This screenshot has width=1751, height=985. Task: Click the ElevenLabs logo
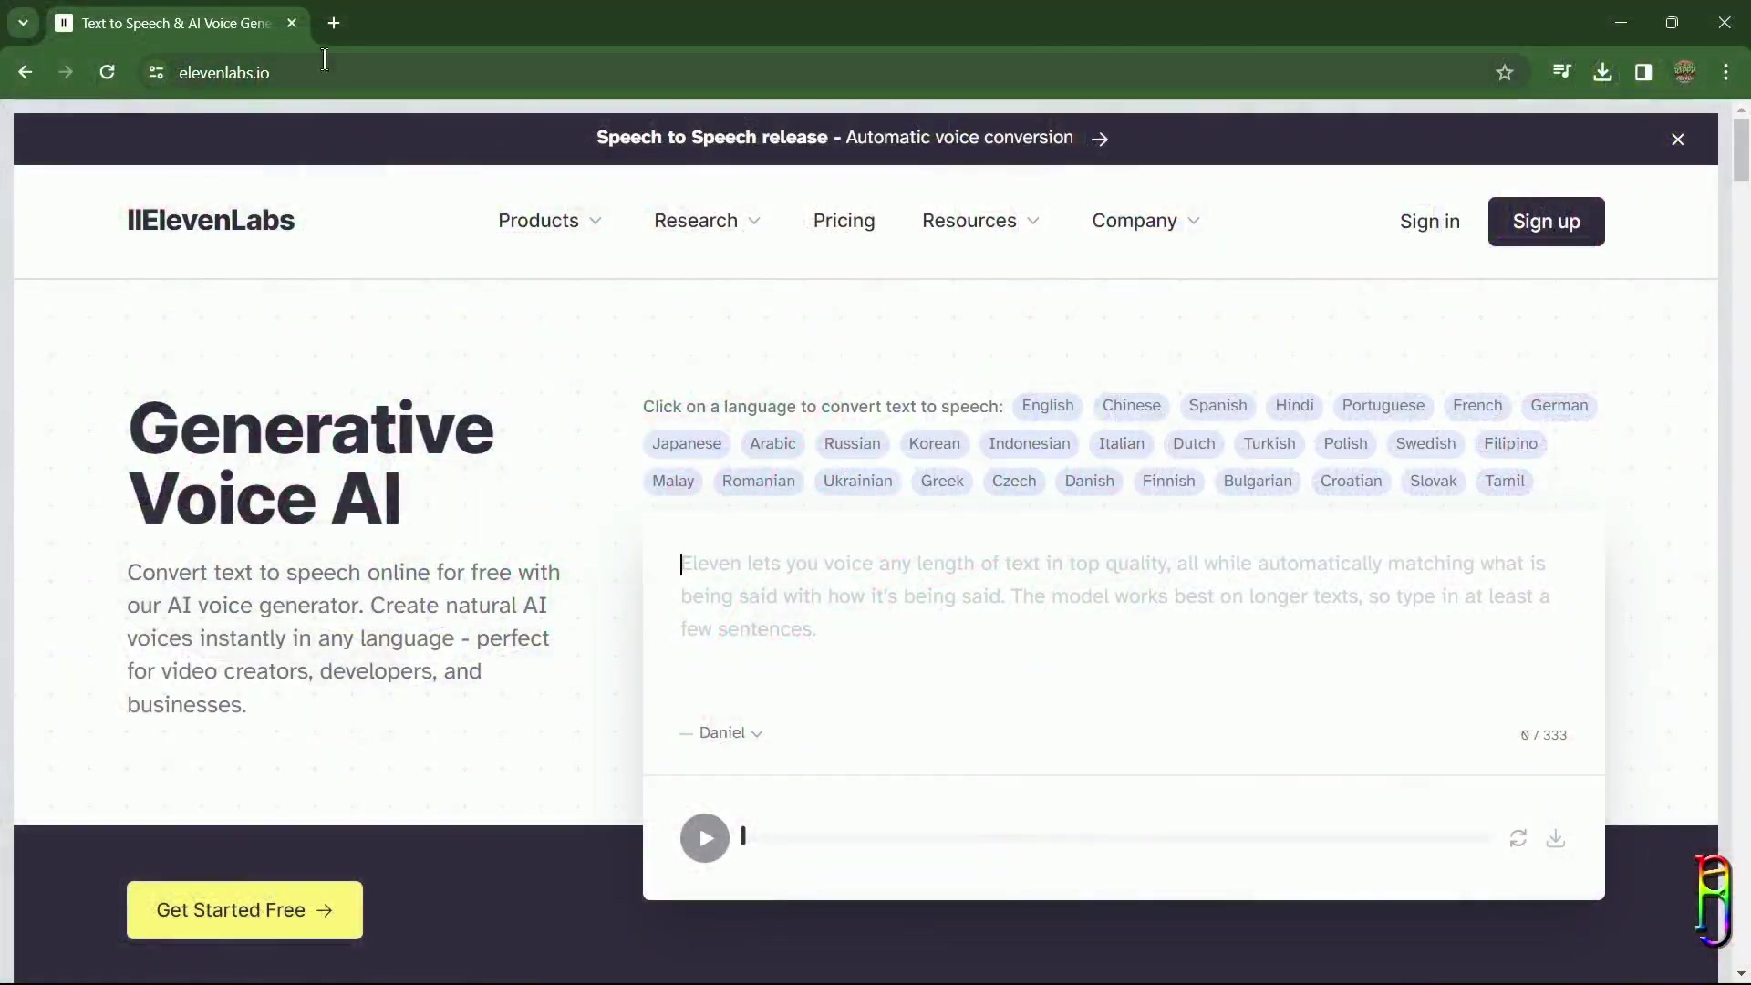tap(211, 220)
